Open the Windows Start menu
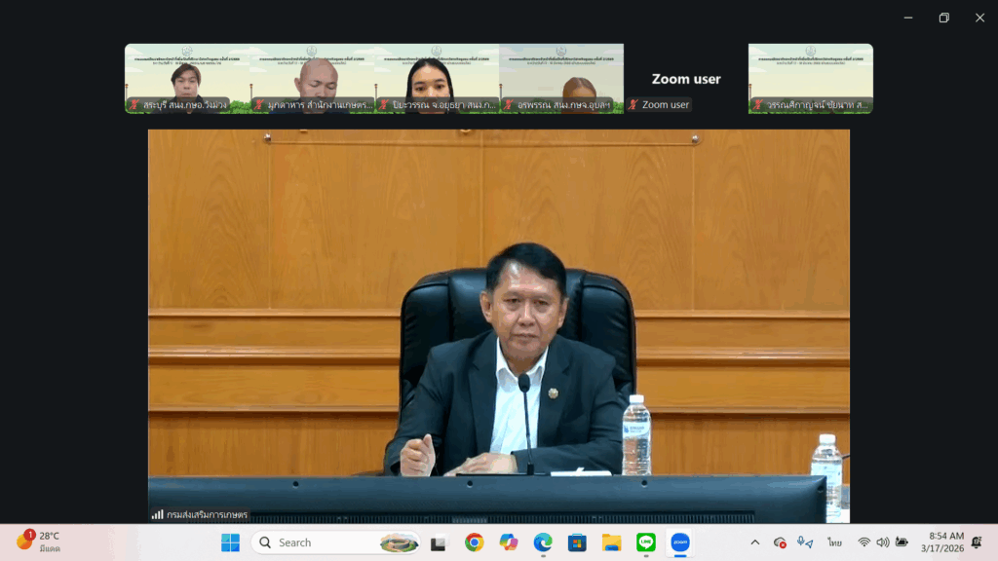Image resolution: width=998 pixels, height=561 pixels. pos(230,542)
